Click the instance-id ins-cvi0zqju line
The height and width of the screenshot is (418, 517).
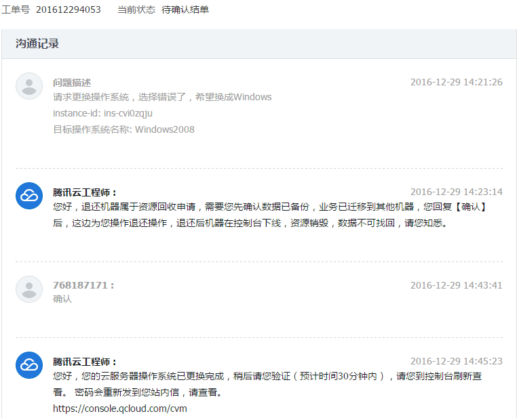click(x=102, y=113)
